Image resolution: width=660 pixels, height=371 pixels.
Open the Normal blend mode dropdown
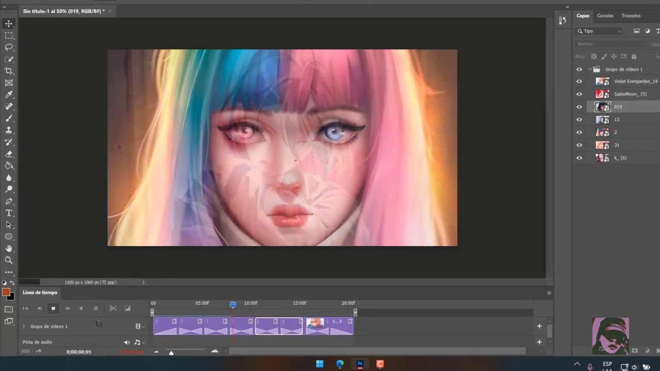[612, 44]
